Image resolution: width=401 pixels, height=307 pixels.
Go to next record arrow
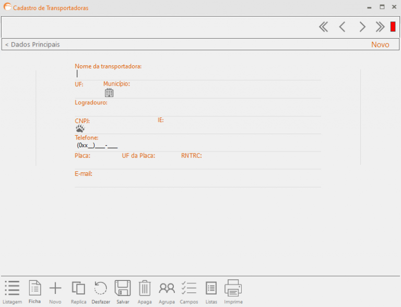click(x=362, y=27)
